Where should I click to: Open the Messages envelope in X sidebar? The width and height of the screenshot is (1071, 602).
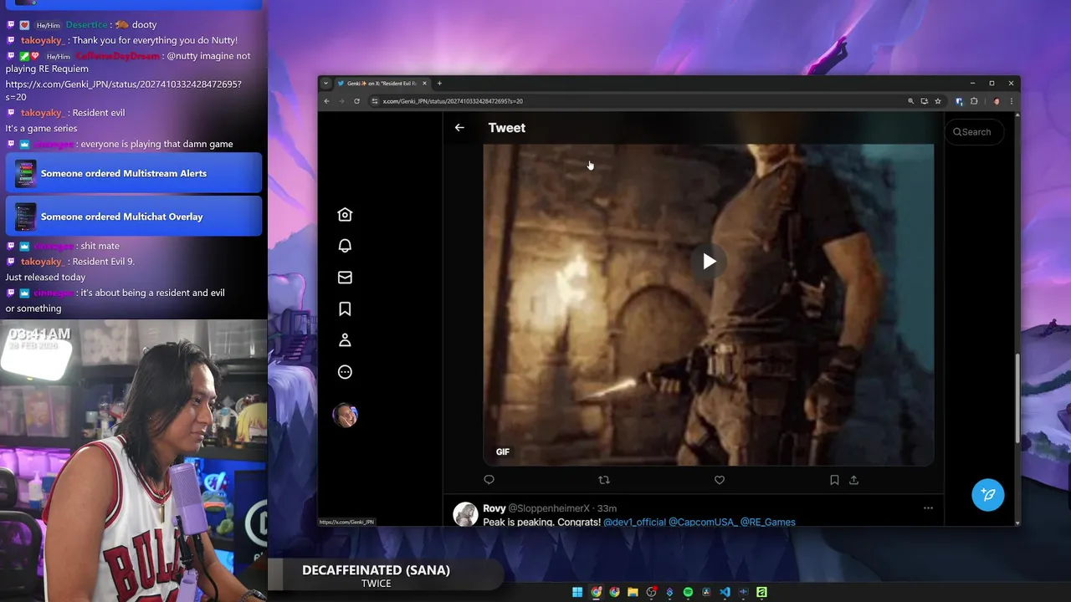(x=345, y=278)
